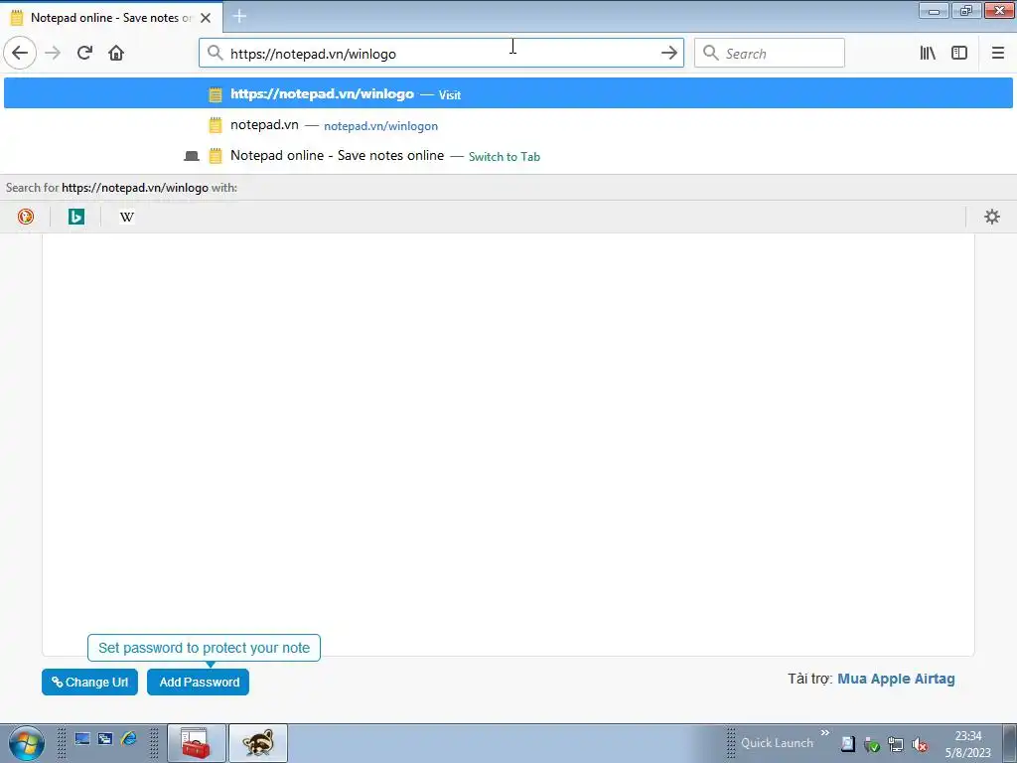This screenshot has height=763, width=1017.
Task: Search with Wikipedia engine icon
Action: [x=126, y=217]
